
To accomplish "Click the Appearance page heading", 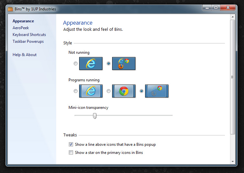I will (x=78, y=23).
